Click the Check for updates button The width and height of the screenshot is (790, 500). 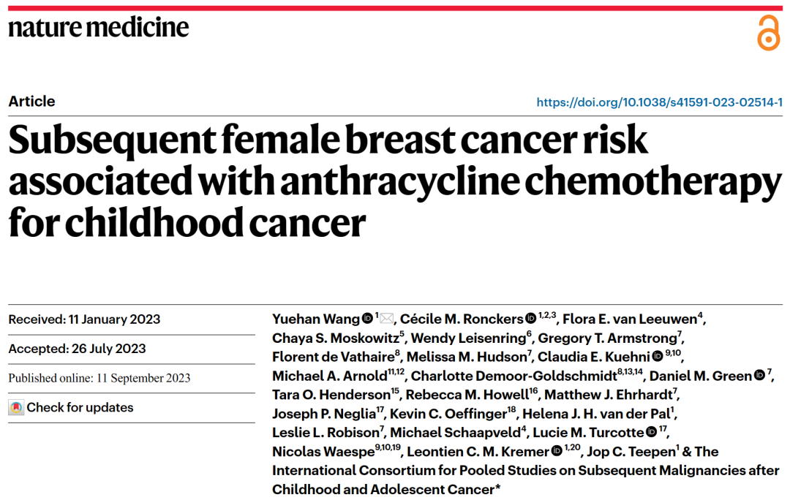[x=71, y=407]
